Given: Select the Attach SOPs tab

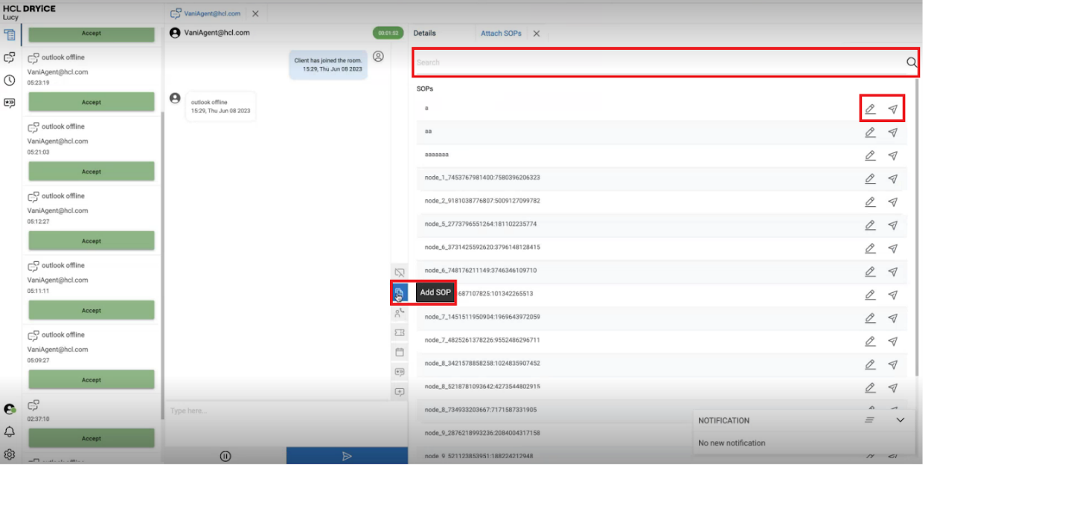Looking at the screenshot, I should 501,33.
